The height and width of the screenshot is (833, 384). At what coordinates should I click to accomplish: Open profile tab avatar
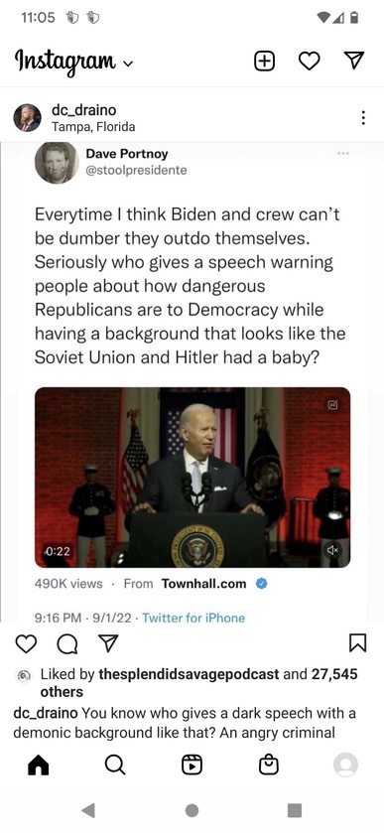click(x=345, y=765)
